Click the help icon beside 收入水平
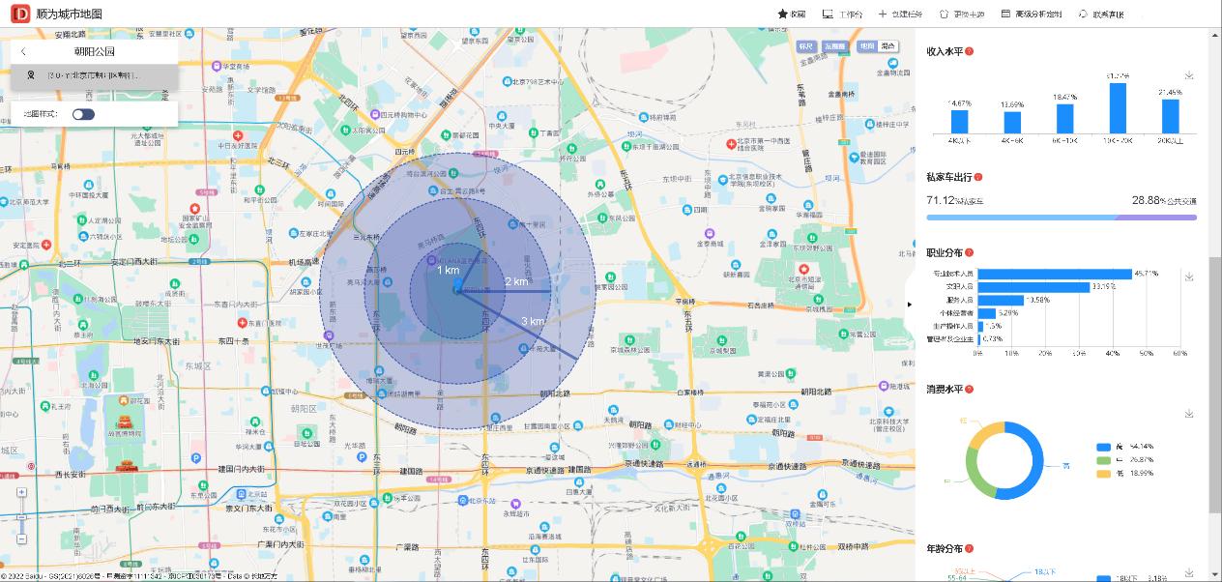The width and height of the screenshot is (1222, 582). [x=969, y=51]
